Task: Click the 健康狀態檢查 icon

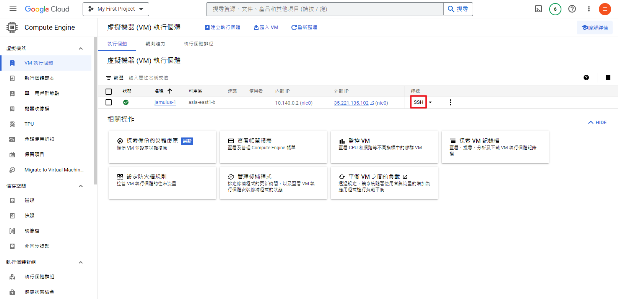Action: (12, 292)
